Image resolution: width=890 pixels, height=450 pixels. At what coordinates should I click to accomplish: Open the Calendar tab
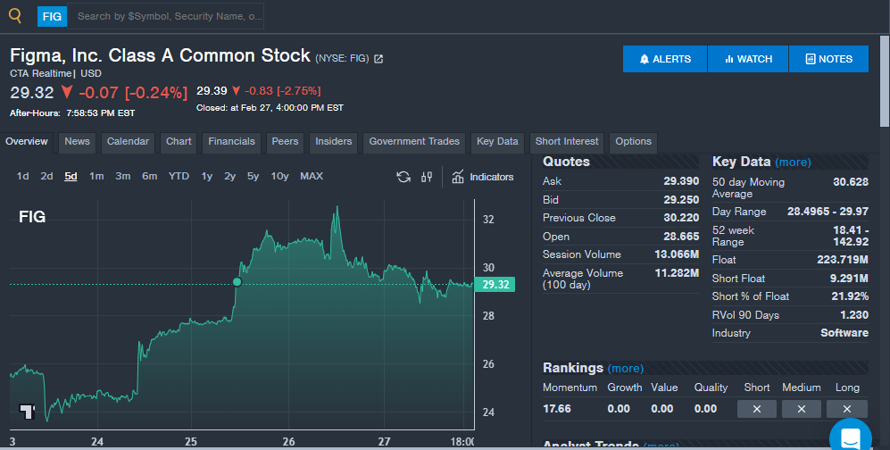128,142
